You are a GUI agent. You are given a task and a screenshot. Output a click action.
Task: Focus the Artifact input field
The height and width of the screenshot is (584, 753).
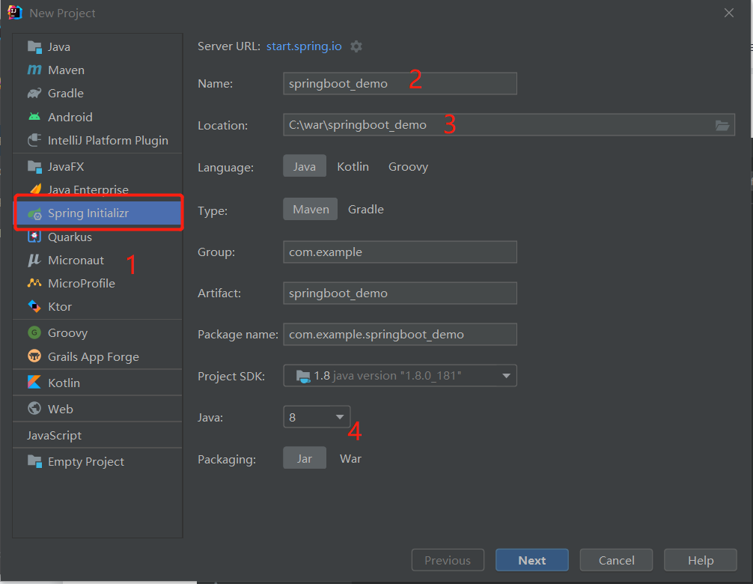(x=400, y=293)
